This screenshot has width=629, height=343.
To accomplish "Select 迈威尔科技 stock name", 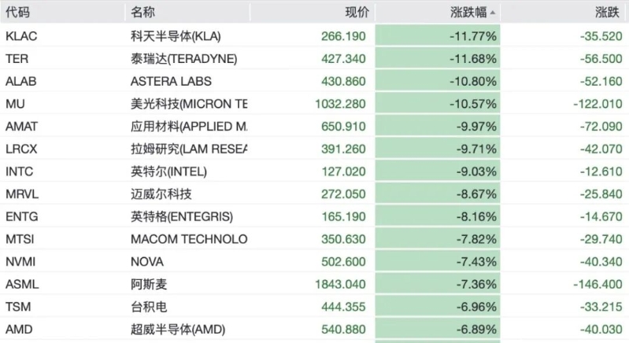I will pyautogui.click(x=161, y=194).
